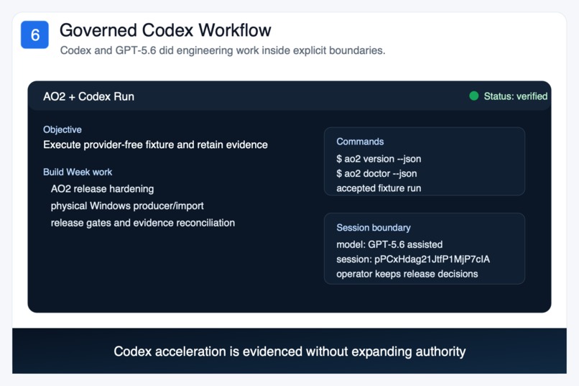This screenshot has height=386, width=579.
Task: Click the 'Commands' panel heading
Action: 360,142
